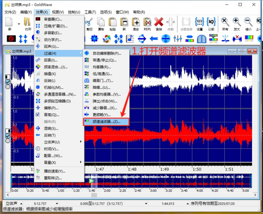This screenshot has height=214, width=263.
Task: Open the 文件 menu
Action: (10, 12)
